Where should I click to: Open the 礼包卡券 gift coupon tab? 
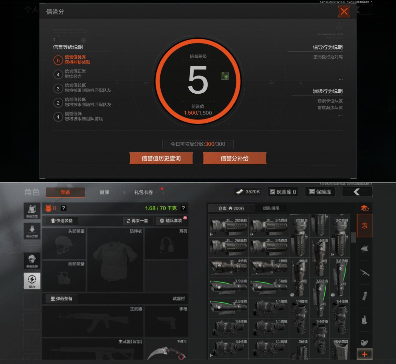tap(143, 192)
